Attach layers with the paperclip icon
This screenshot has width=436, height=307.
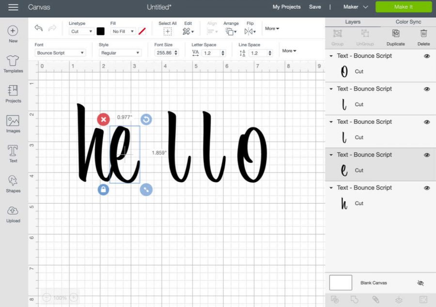coord(377,301)
